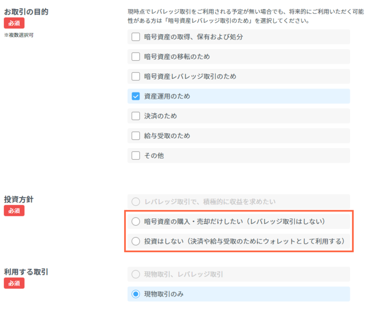
Task: Click the 必須 badge under 投資方針
Action: coord(14,211)
